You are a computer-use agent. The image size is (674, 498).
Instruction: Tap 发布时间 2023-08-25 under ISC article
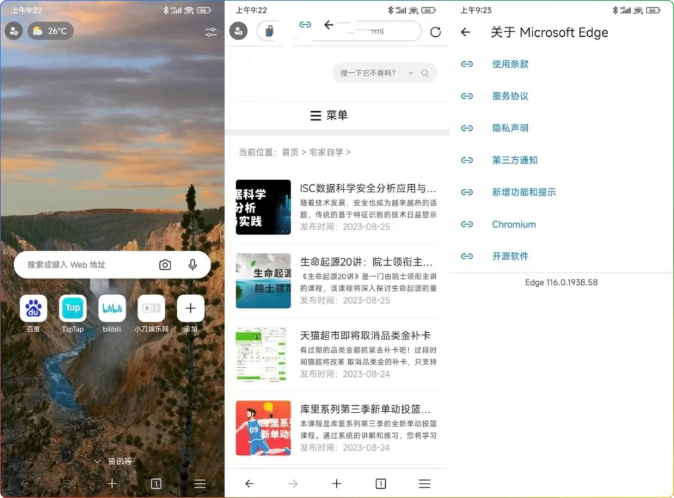pyautogui.click(x=345, y=226)
